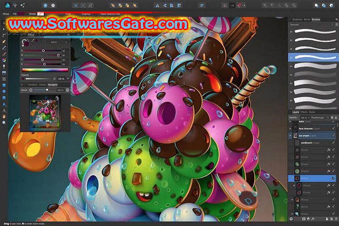The height and width of the screenshot is (226, 339).
Task: Toggle visibility of ice cream layer
Action: click(x=333, y=136)
